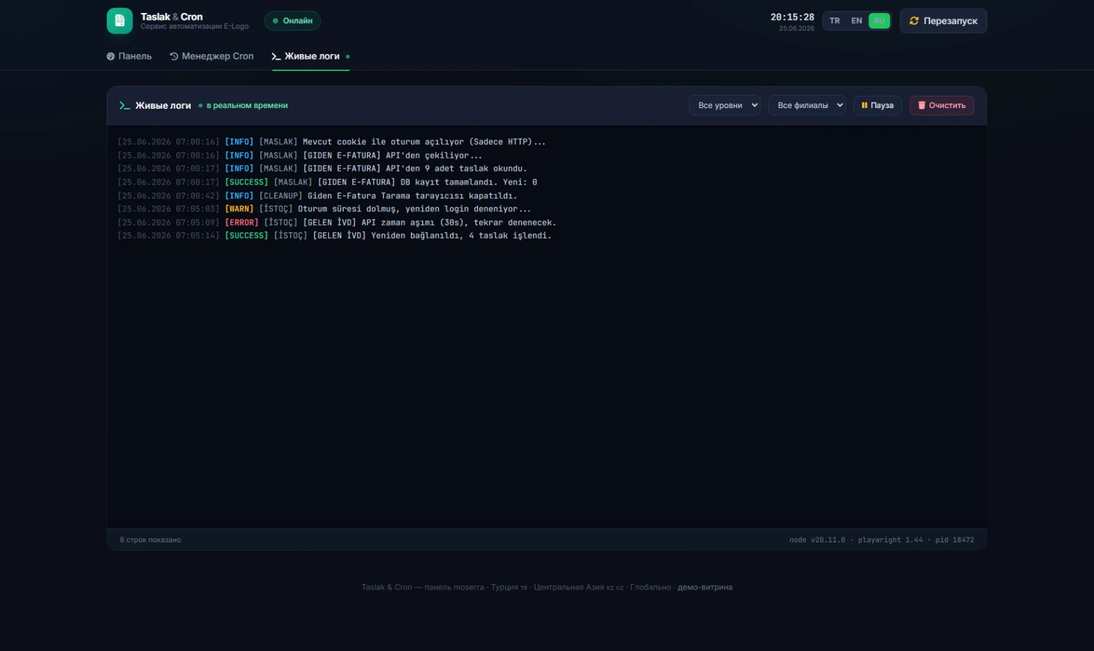Click the trash icon on Очистить button
This screenshot has width=1094, height=651.
pos(922,105)
